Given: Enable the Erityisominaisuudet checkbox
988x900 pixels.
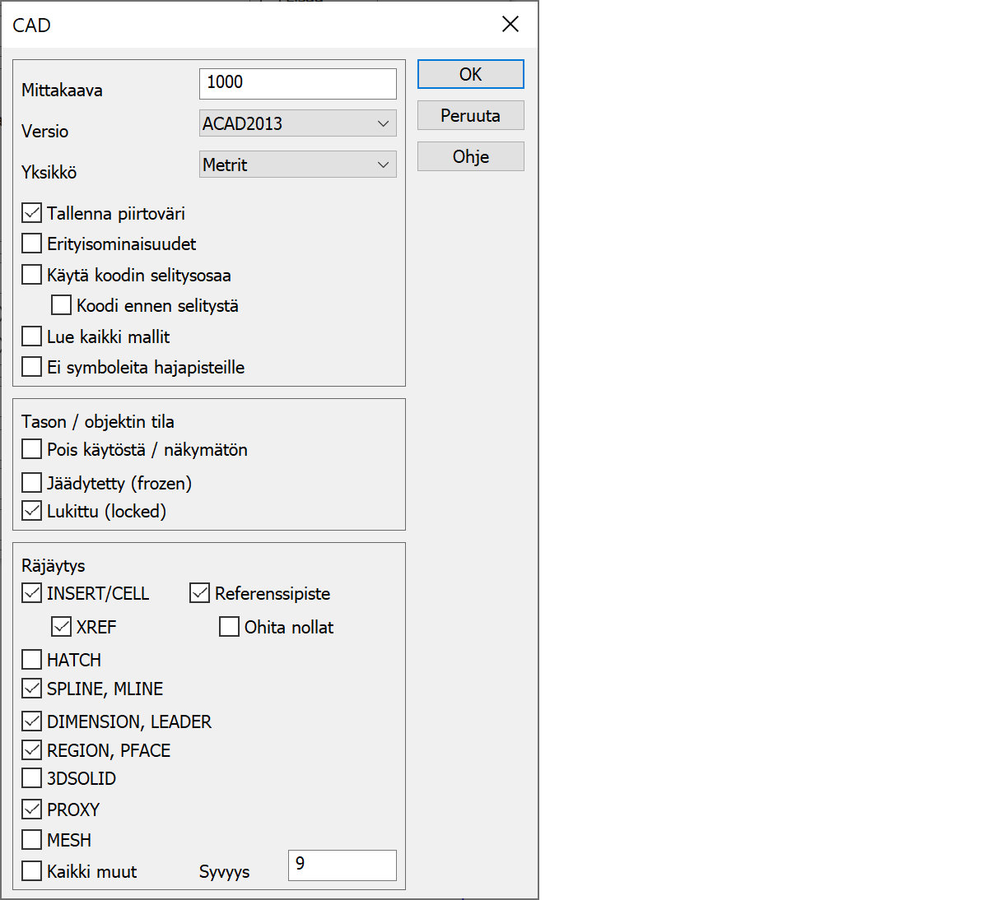Looking at the screenshot, I should click(32, 244).
